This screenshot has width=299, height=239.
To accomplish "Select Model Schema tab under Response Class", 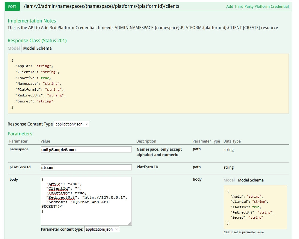I will 37,48.
